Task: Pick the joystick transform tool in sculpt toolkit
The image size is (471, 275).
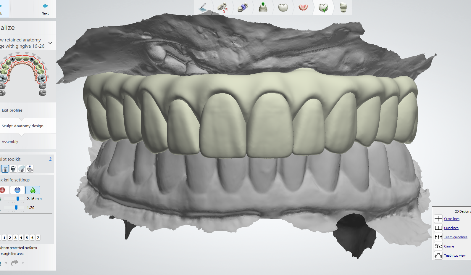Action: (30, 169)
